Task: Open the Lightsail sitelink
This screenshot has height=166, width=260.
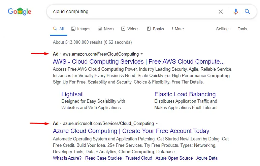Action: (x=72, y=94)
